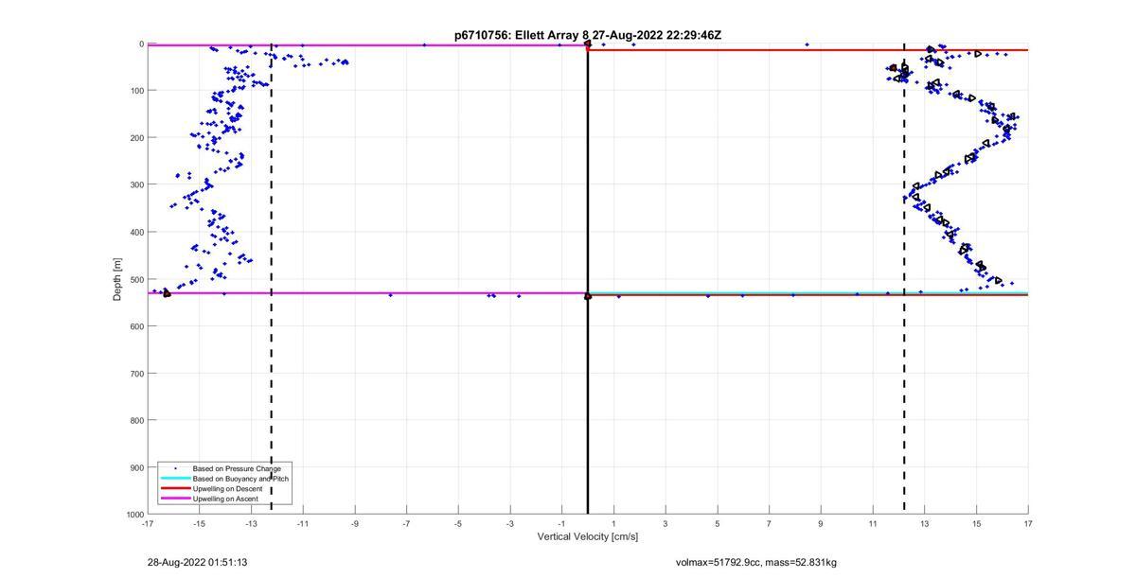Click the timestamp "28-Aug-2022 01:51:13"
The width and height of the screenshot is (1136, 578).
197,563
